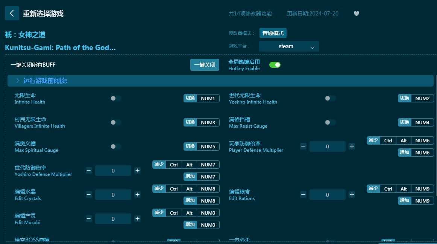Click the 一键关闭所有BUFF label
This screenshot has width=437, height=244.
pyautogui.click(x=33, y=65)
